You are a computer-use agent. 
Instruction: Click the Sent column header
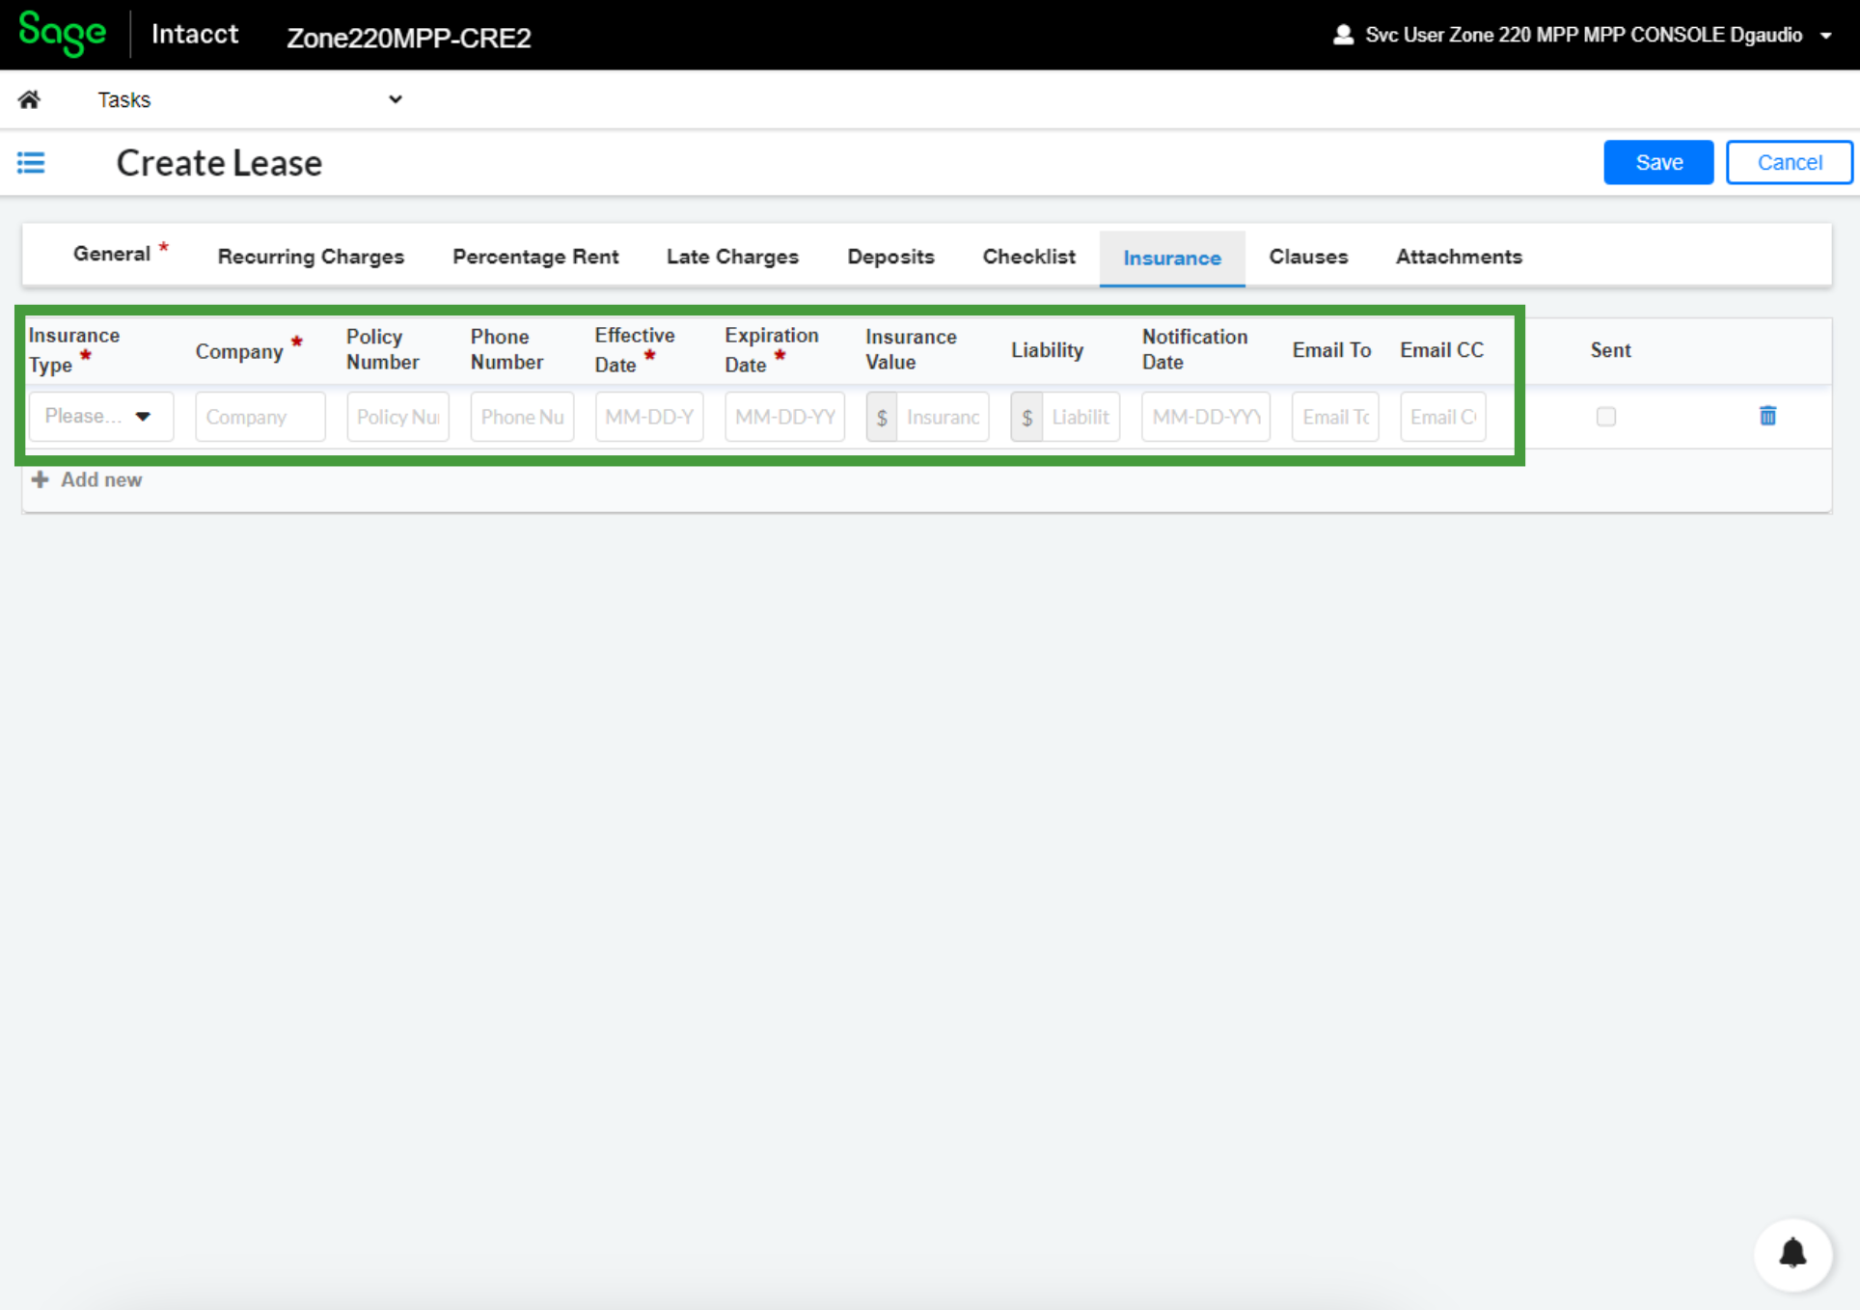(x=1610, y=350)
